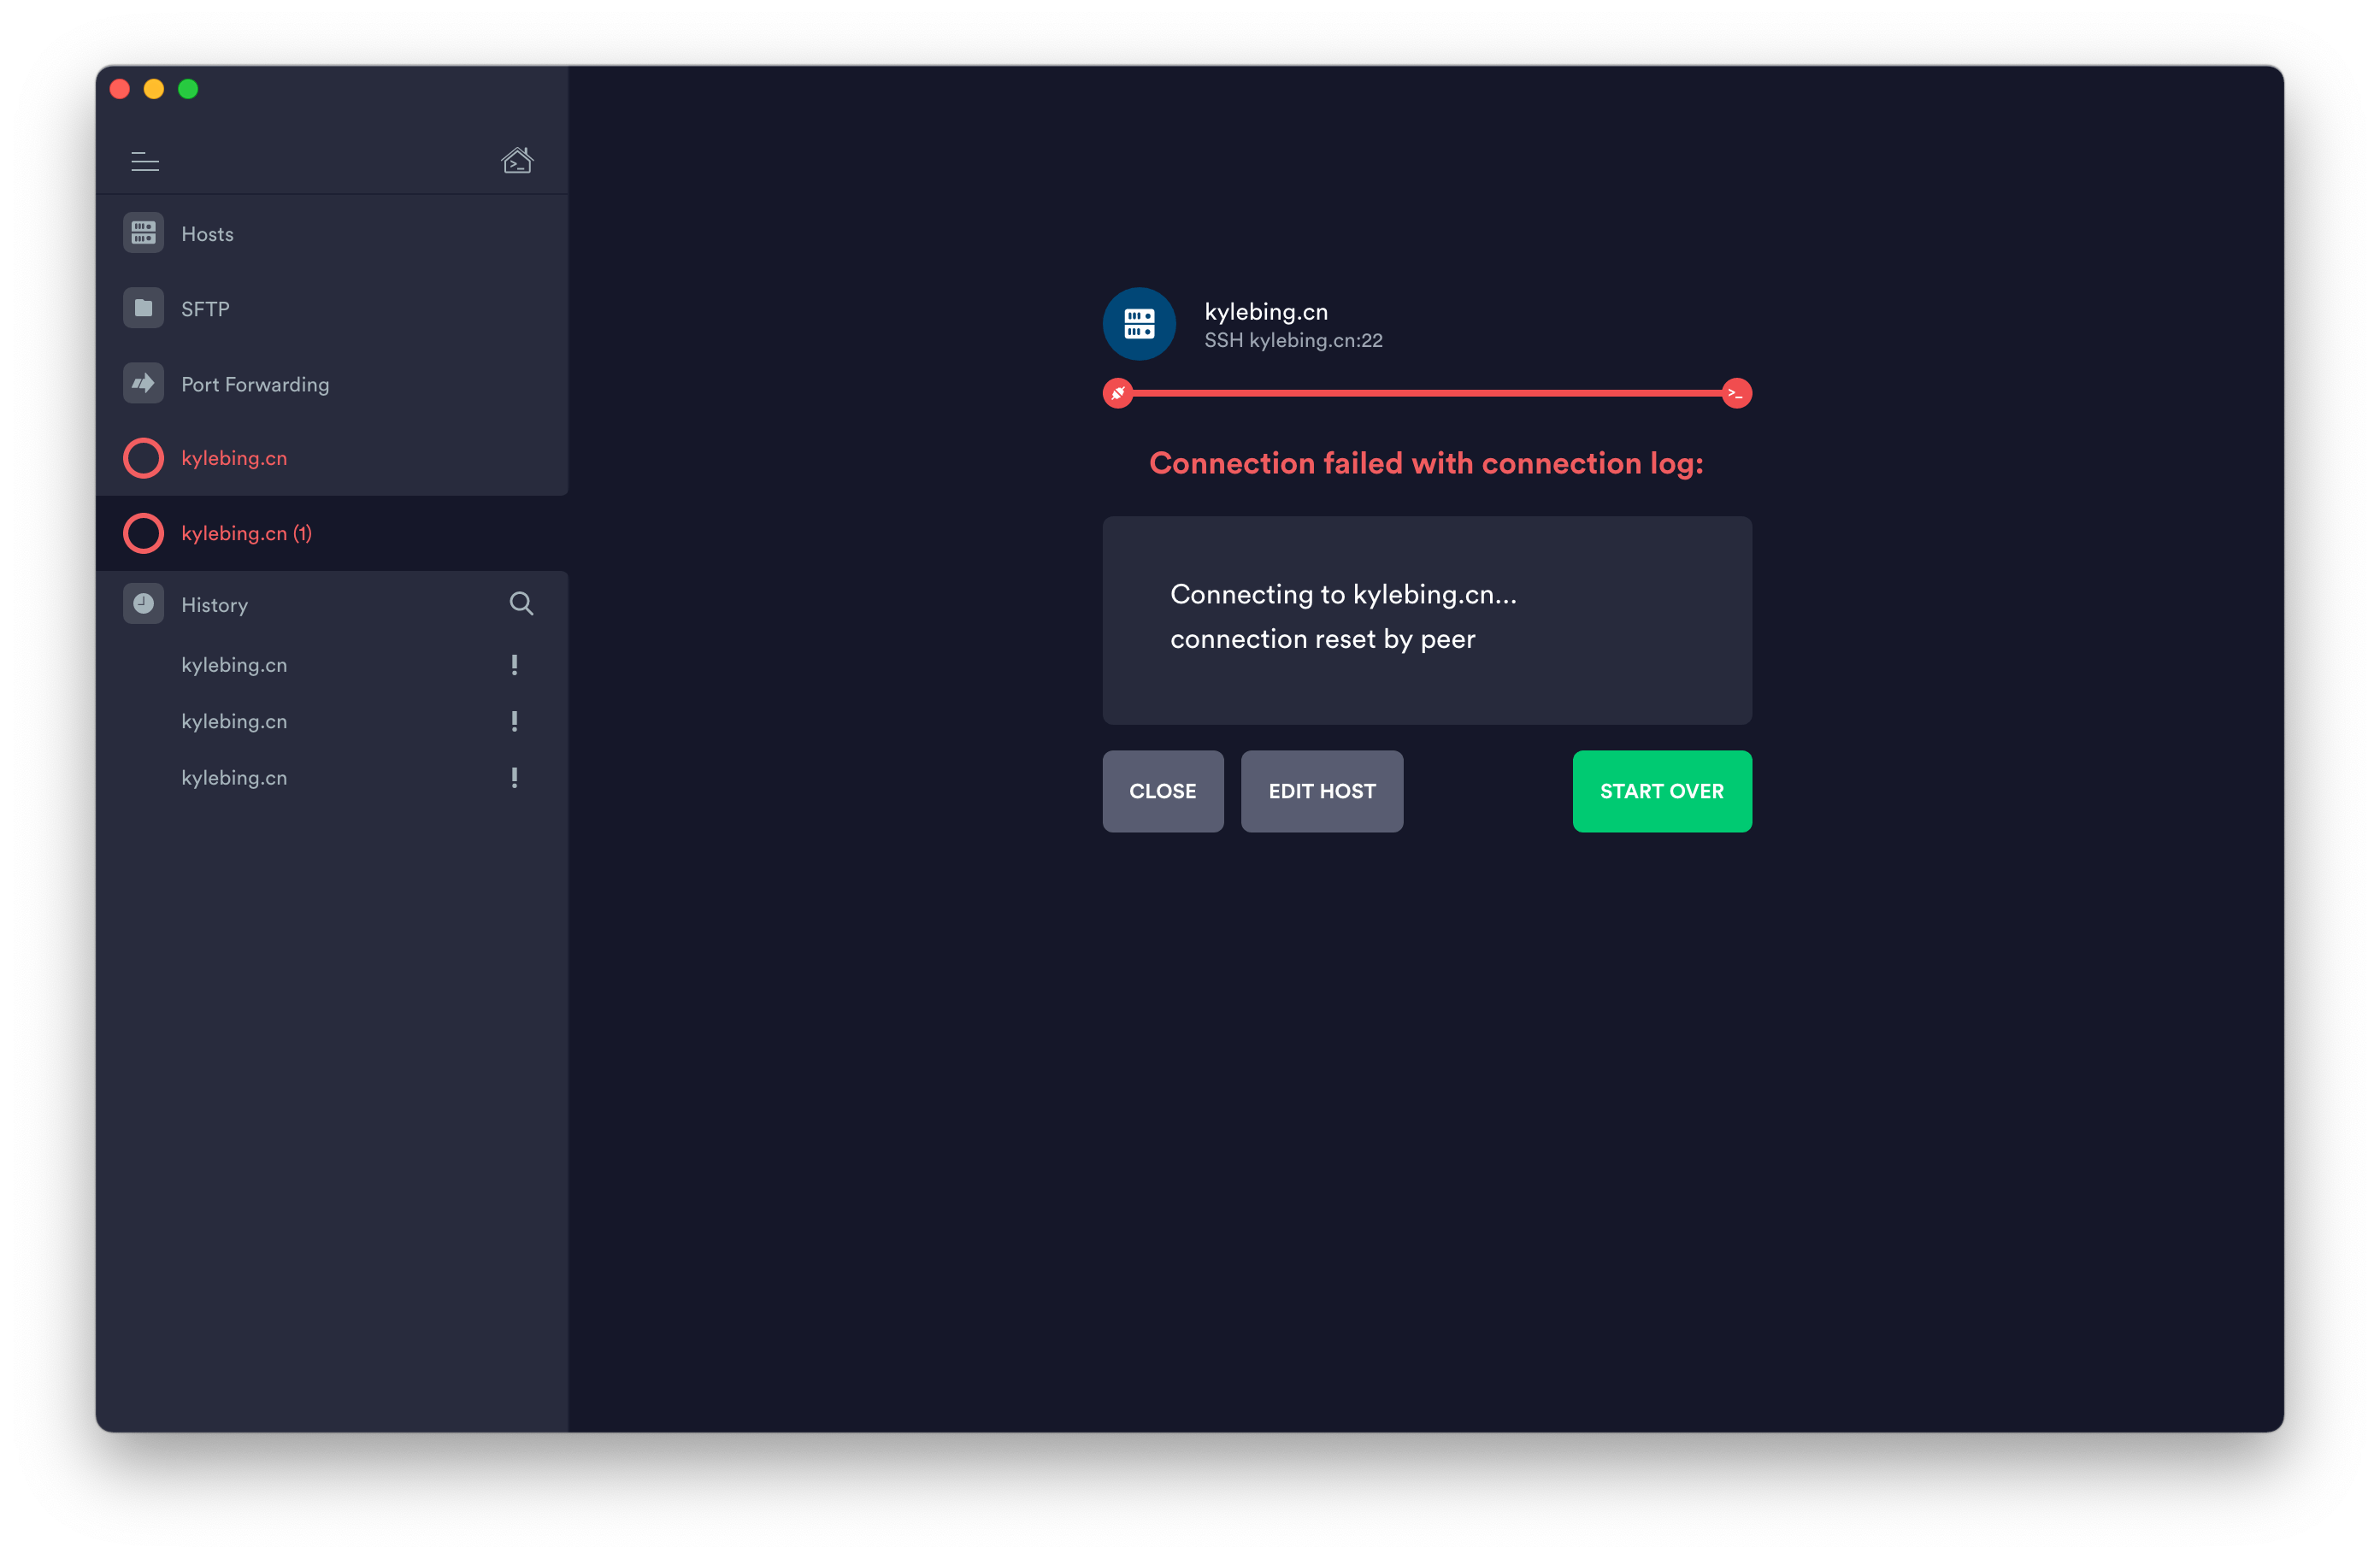Click the blue kylebing.cn host avatar
Viewport: 2380px width, 1559px height.
click(1138, 324)
